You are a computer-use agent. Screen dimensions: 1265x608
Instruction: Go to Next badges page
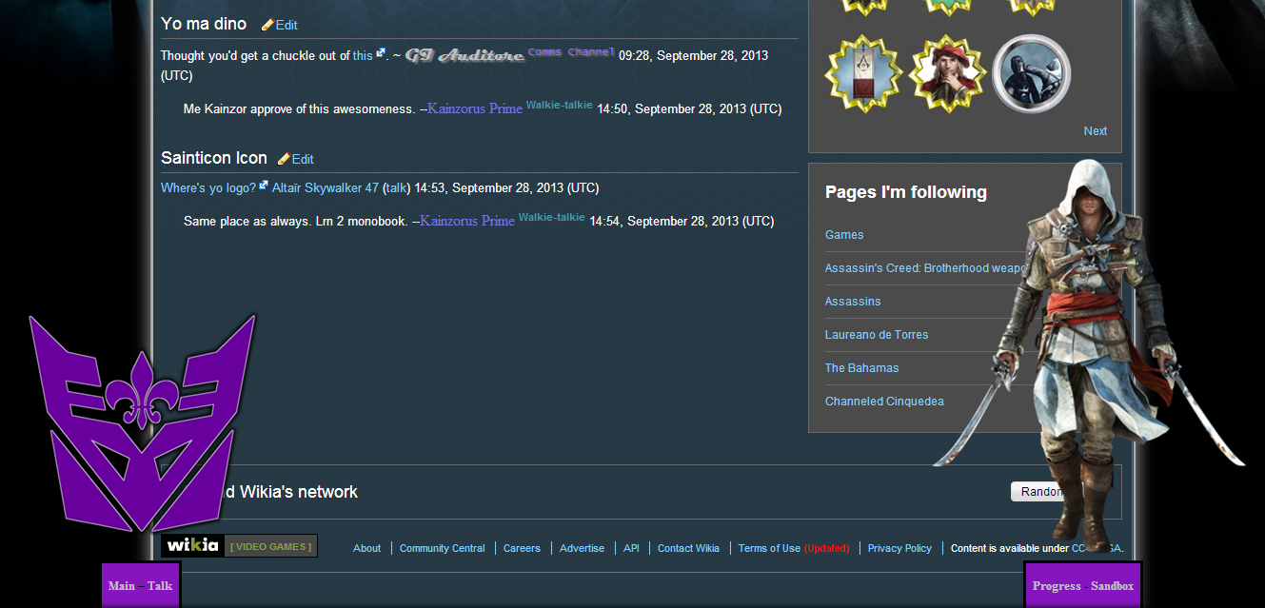(1096, 131)
